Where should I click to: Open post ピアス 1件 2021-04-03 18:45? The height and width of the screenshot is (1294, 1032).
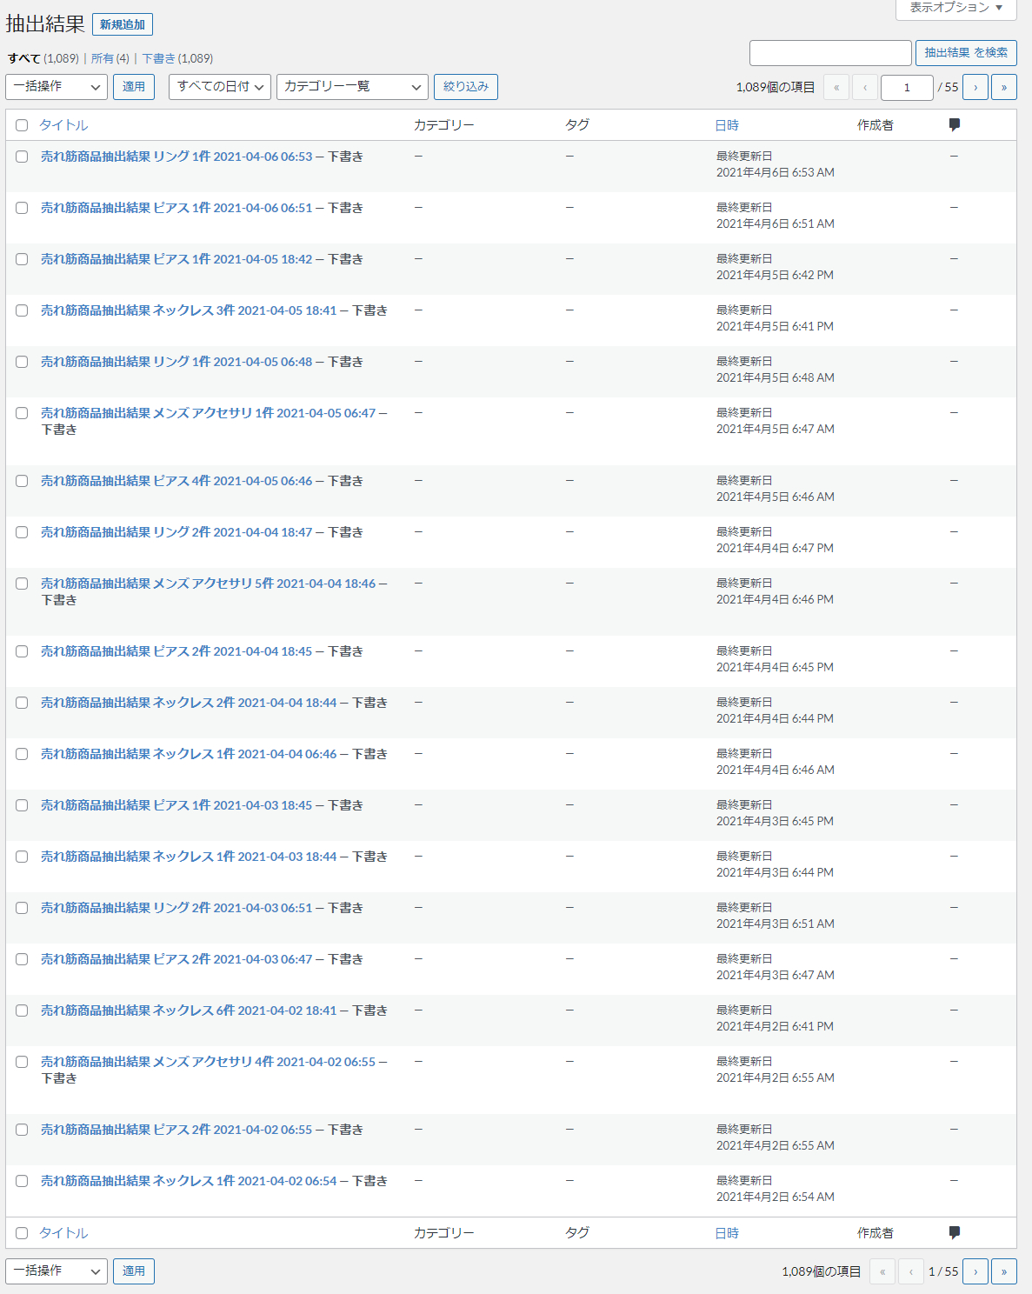176,805
